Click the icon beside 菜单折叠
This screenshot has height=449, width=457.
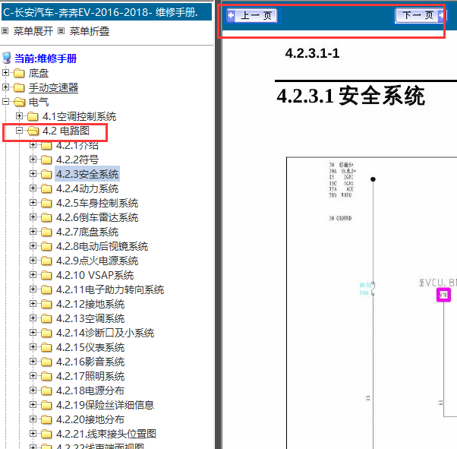click(61, 30)
